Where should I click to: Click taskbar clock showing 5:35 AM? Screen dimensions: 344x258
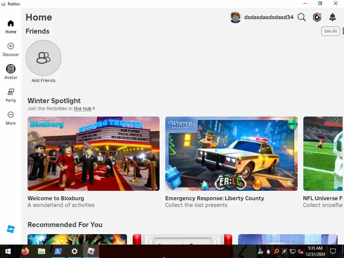click(315, 251)
